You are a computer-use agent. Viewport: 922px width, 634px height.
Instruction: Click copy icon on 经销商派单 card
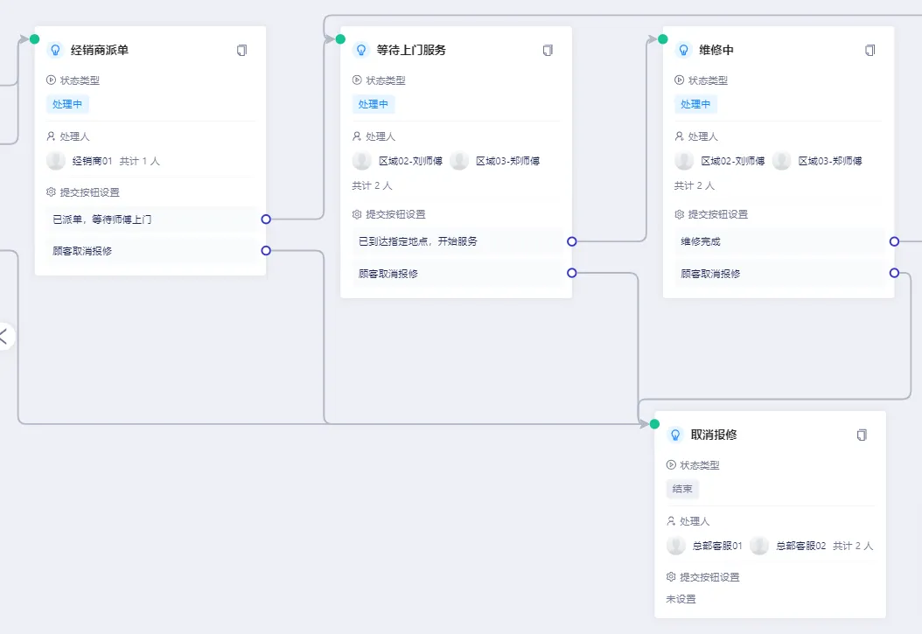tap(241, 51)
